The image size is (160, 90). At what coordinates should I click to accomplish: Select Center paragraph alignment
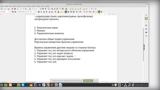68,12
